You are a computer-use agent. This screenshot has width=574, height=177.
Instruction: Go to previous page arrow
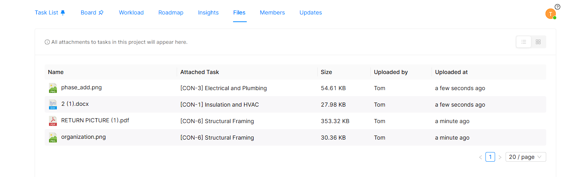click(x=480, y=157)
